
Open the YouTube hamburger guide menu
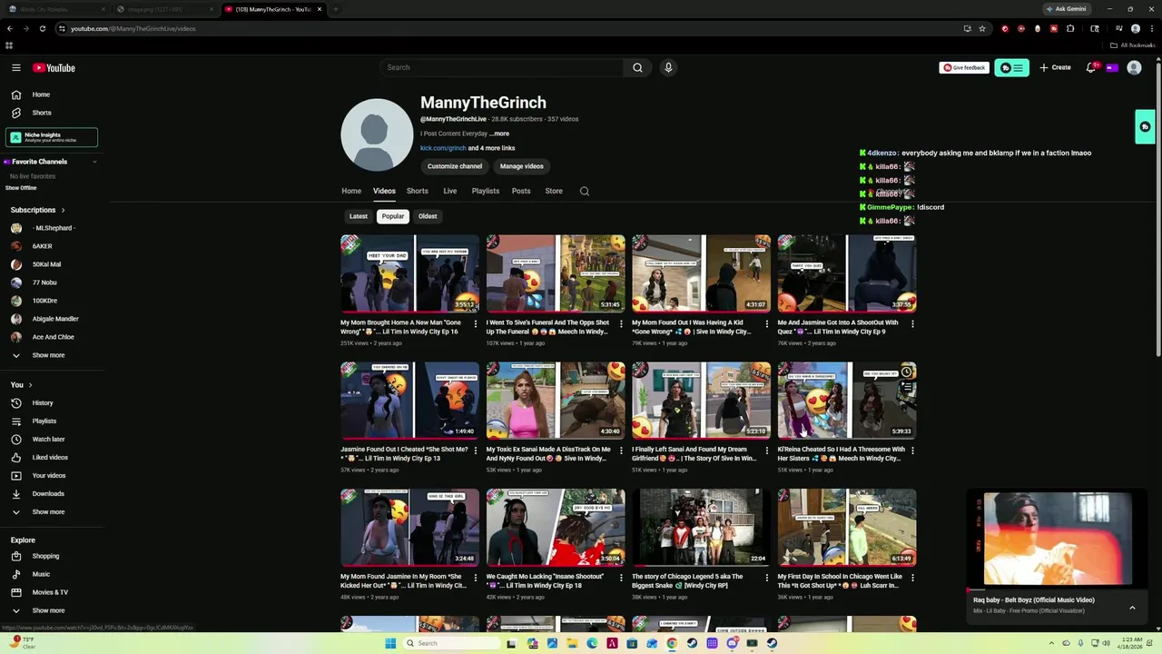pos(15,67)
